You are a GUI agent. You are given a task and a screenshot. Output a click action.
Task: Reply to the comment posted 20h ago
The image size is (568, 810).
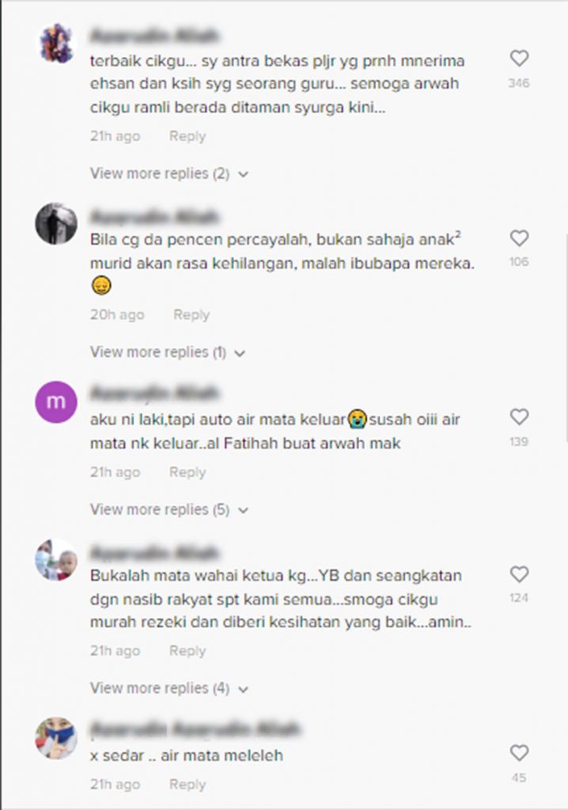[191, 315]
